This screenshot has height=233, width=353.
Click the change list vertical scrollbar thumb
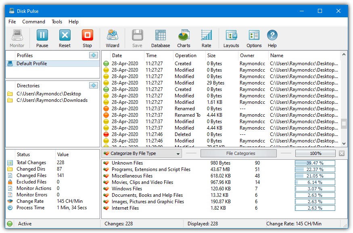(344, 124)
